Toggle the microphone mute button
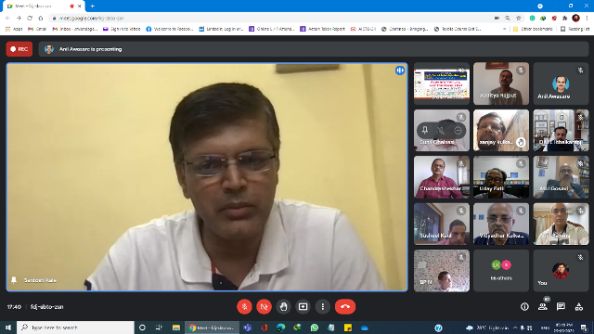 (244, 306)
